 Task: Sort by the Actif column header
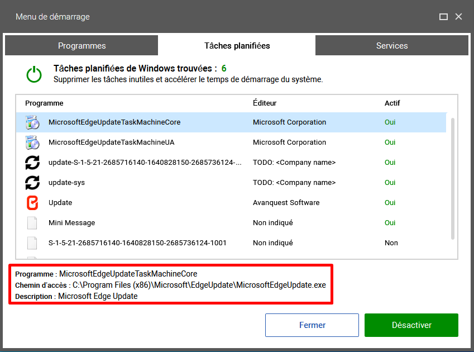point(392,103)
